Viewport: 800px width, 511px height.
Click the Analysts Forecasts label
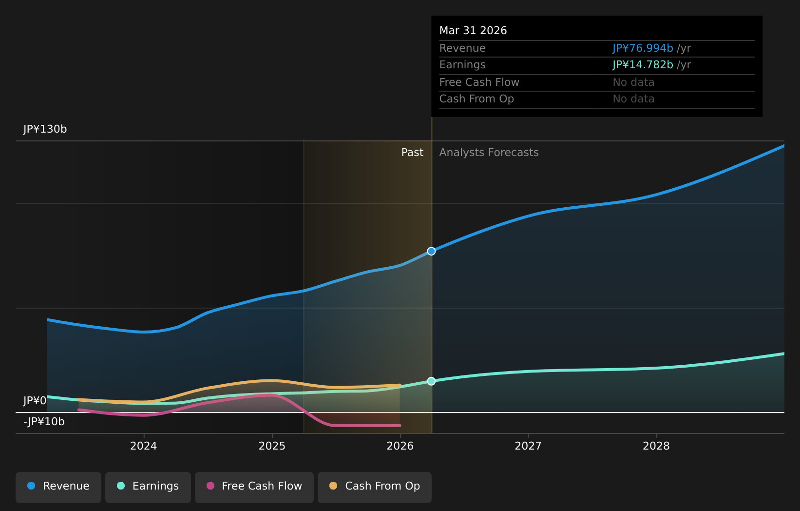pos(489,153)
